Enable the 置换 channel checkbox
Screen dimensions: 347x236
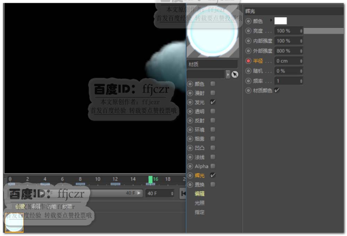(213, 184)
